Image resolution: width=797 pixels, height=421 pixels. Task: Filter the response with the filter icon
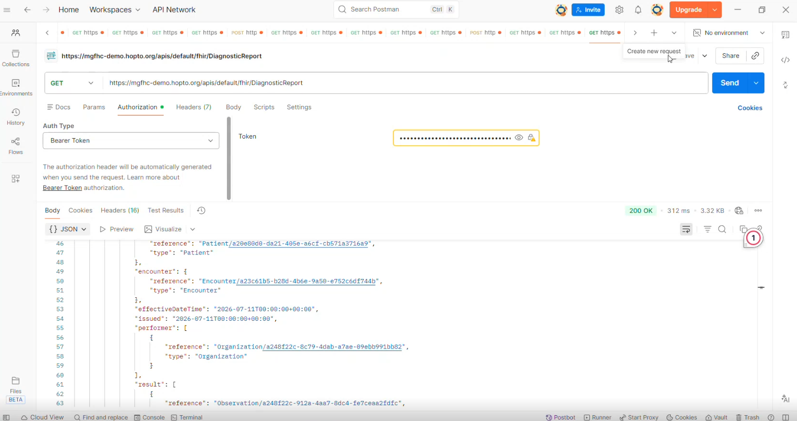click(x=707, y=229)
